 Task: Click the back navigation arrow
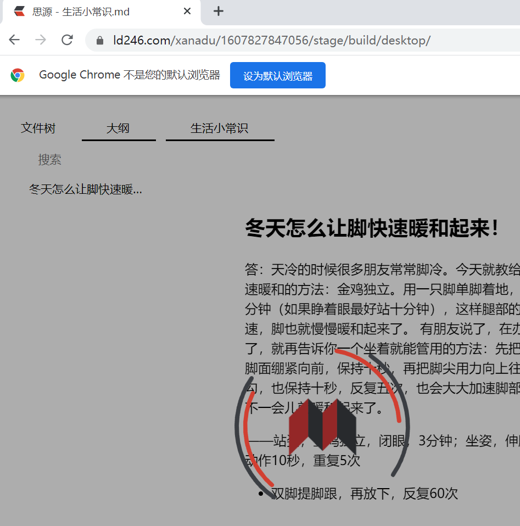(x=14, y=40)
